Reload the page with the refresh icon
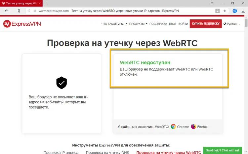The width and height of the screenshot is (248, 154). coord(29,11)
